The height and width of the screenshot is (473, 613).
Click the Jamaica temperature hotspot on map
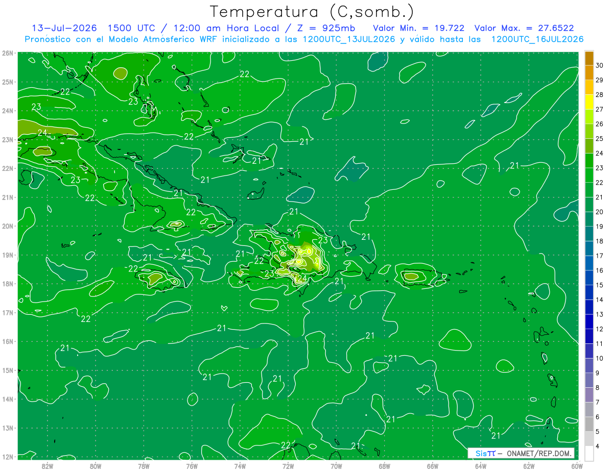pos(156,278)
